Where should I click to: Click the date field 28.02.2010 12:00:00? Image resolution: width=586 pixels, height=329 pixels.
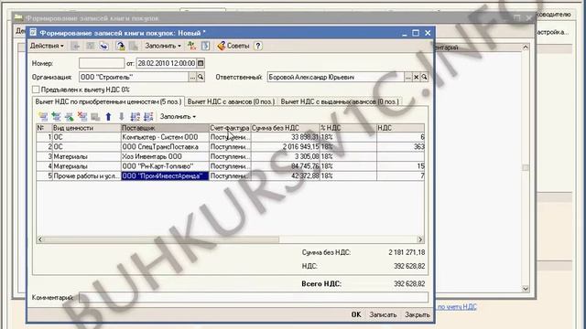pos(167,63)
